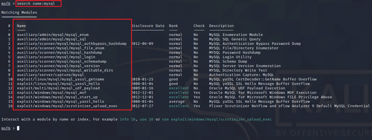Viewport: 372px width, 140px height.
Task: Select scrutinizer_upload_exec module in table row 16
Action: point(67,106)
